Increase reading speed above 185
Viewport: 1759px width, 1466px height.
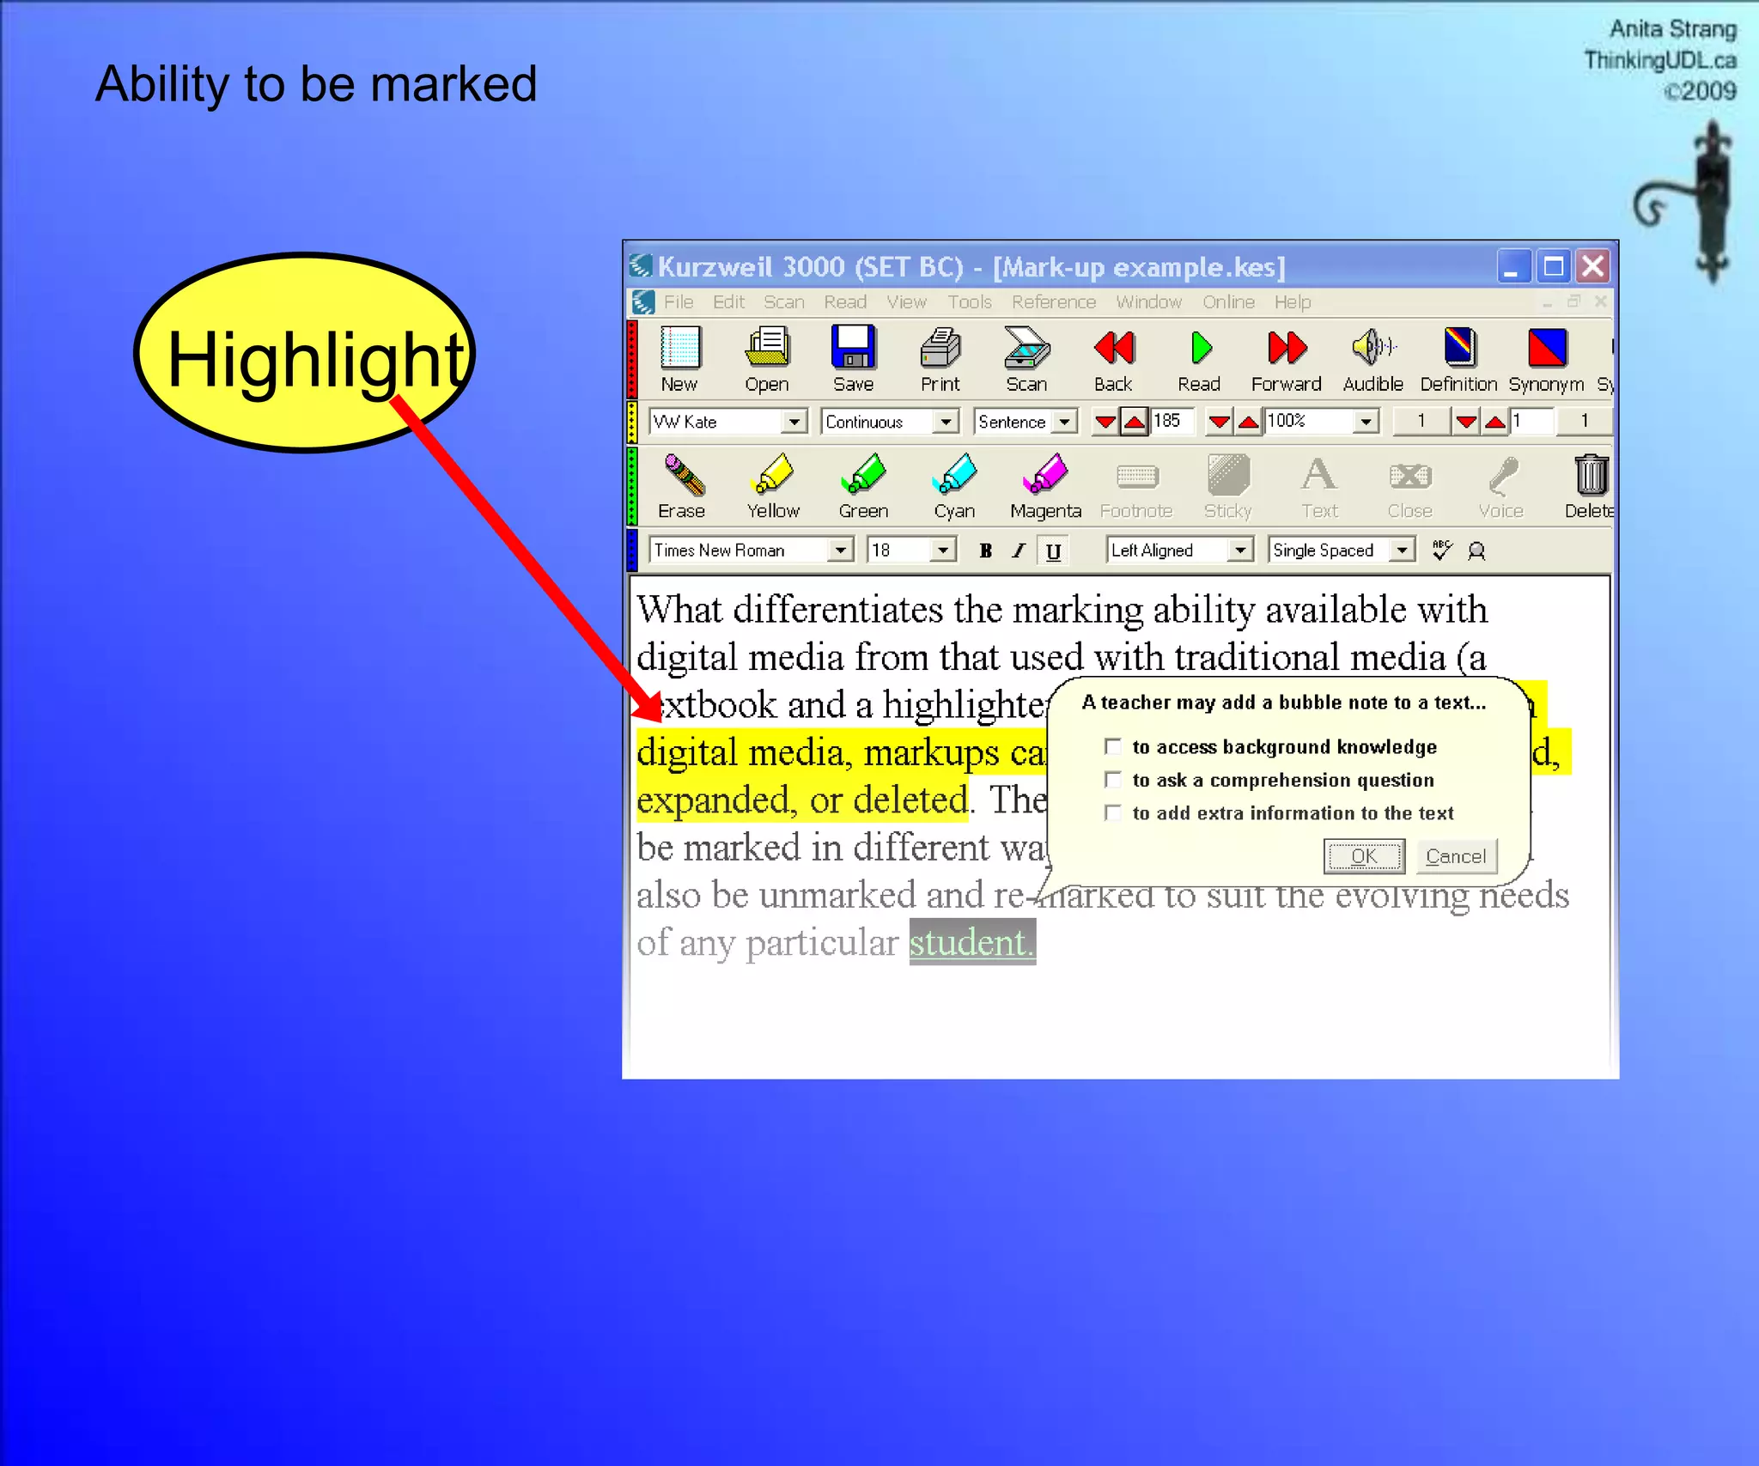click(1135, 422)
